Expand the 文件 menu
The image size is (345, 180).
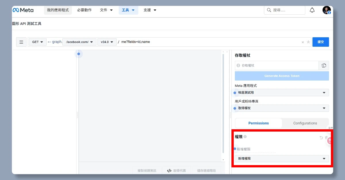(x=106, y=10)
